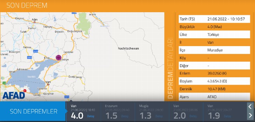Click the Gevaş label on the map

[x=37, y=95]
